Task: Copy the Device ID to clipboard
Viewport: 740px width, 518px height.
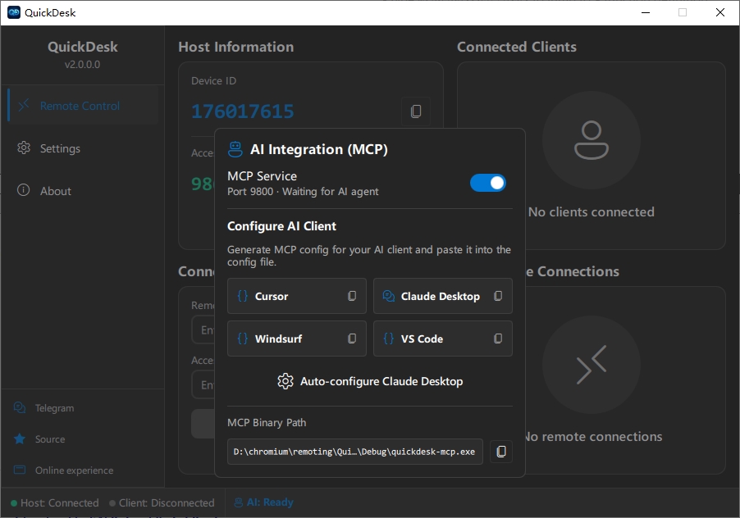Action: tap(416, 111)
